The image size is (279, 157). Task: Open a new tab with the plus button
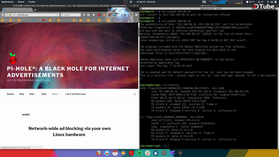[x=35, y=10]
